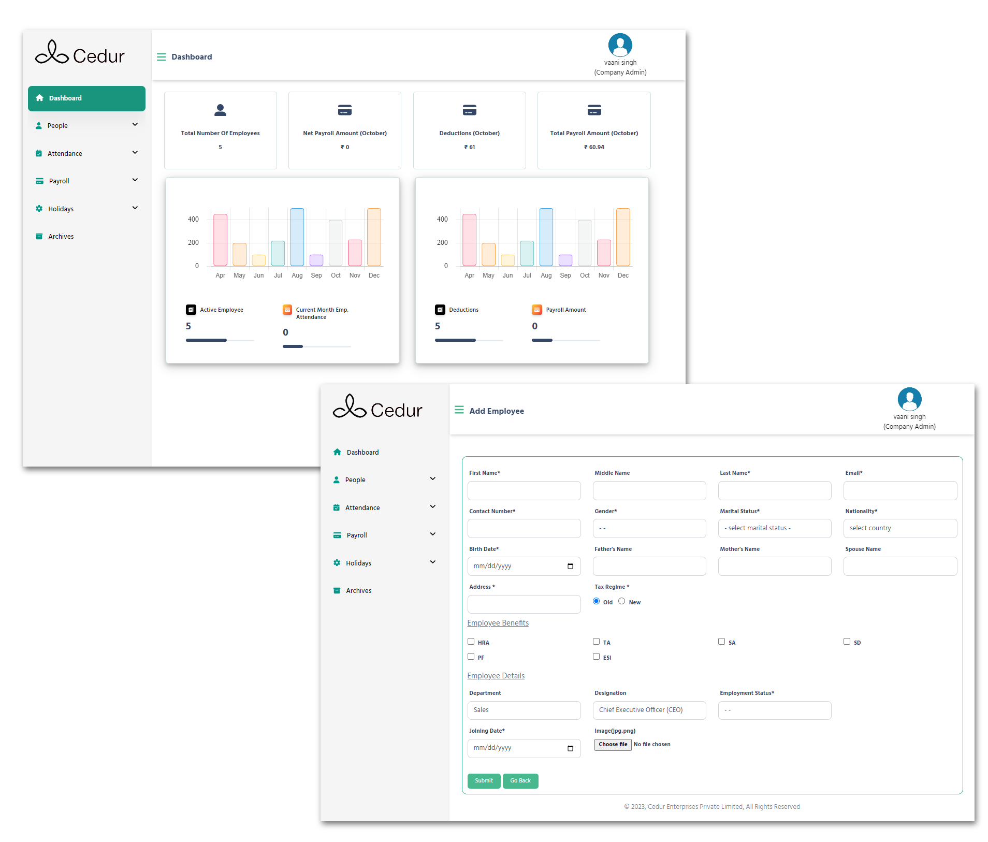
Task: Click Total Number Of Employees person icon
Action: pyautogui.click(x=220, y=110)
